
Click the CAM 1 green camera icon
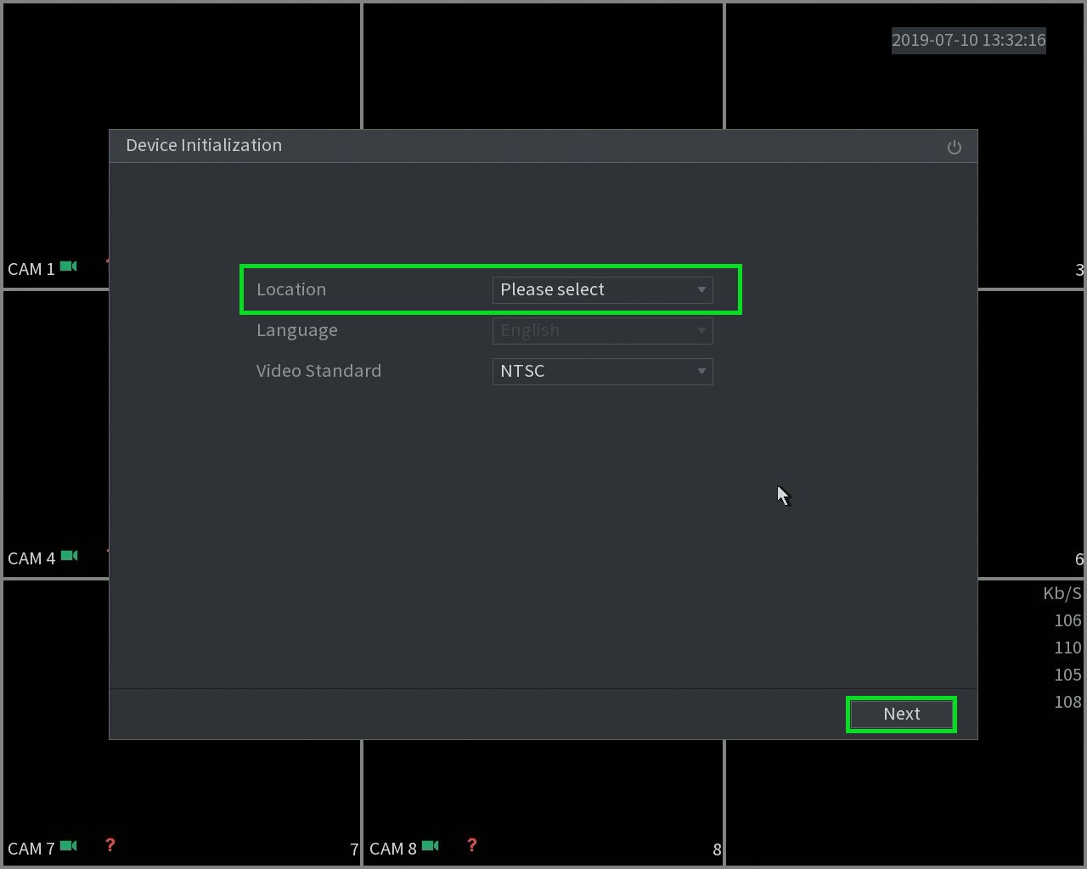pyautogui.click(x=69, y=266)
